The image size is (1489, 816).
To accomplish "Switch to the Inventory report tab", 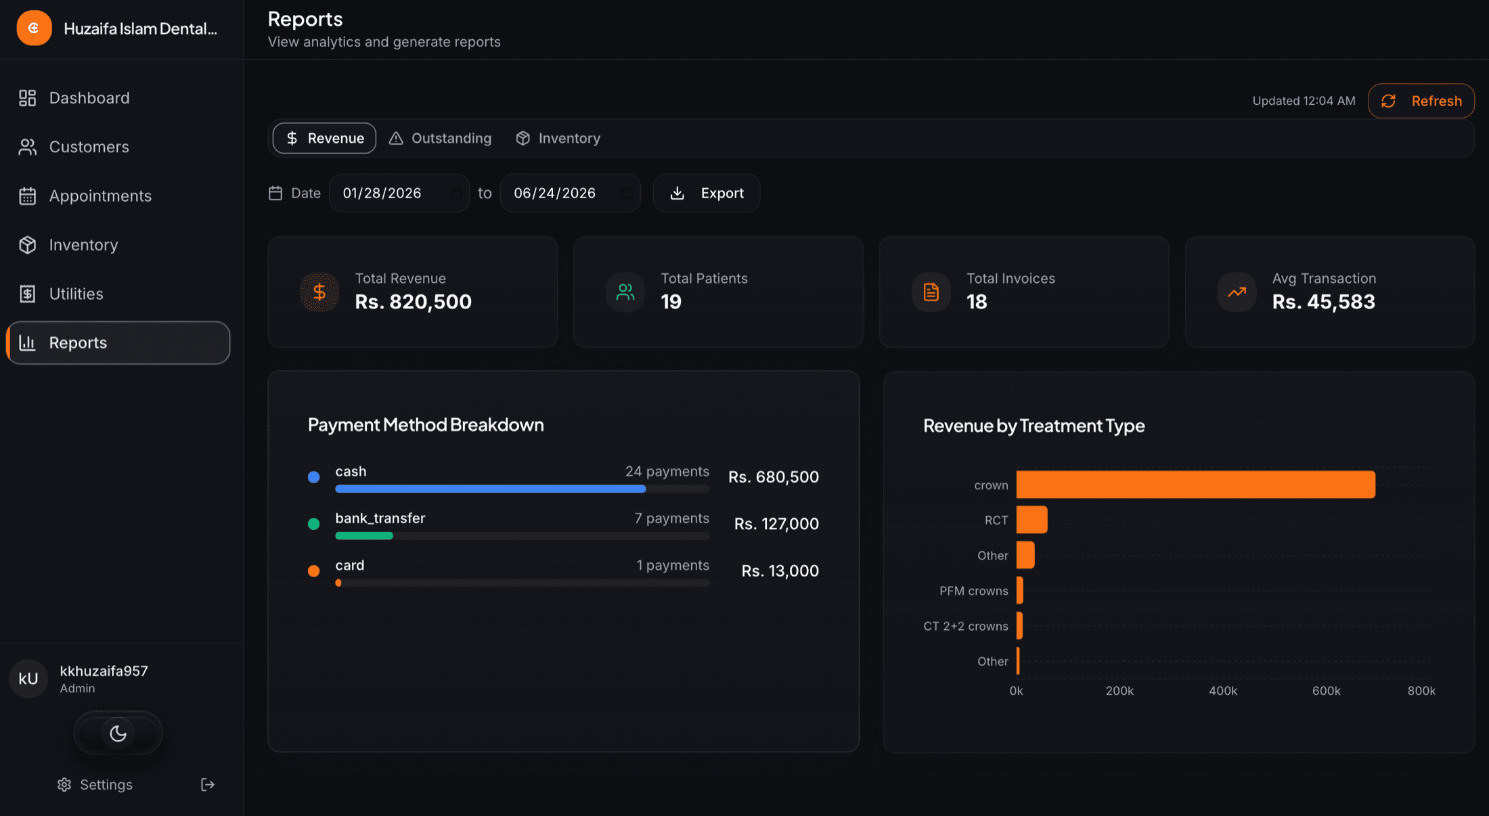I will (558, 138).
